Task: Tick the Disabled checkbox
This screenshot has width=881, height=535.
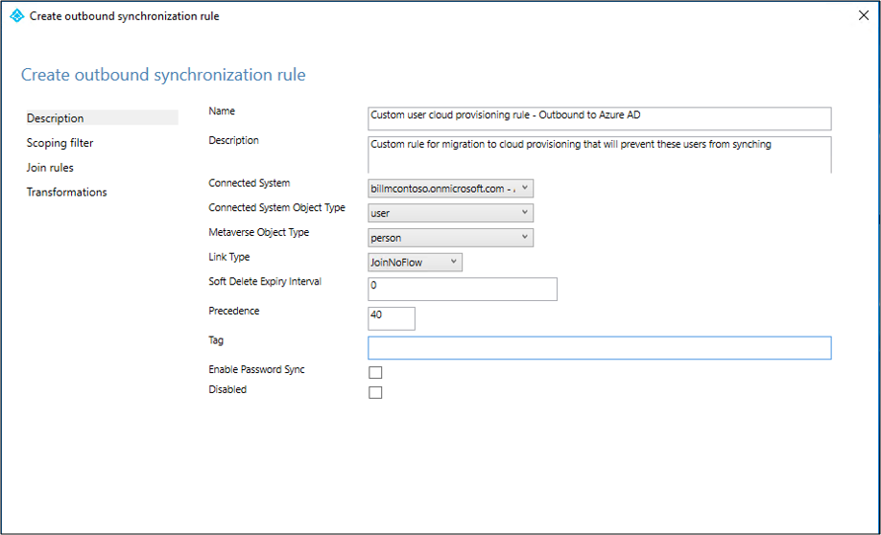Action: coord(375,392)
